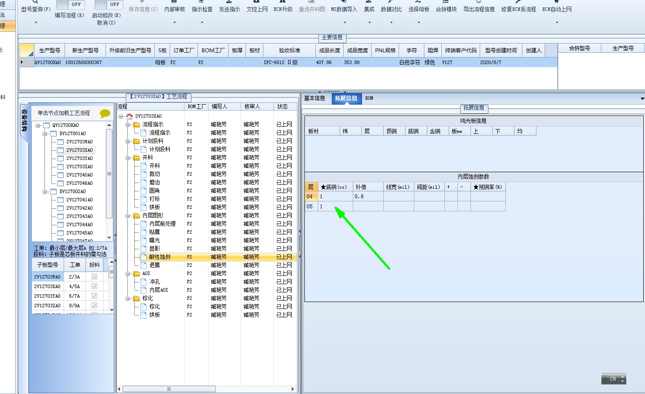Click the yellow speech bubble hint icon
Image resolution: width=645 pixels, height=394 pixels.
coord(105,113)
